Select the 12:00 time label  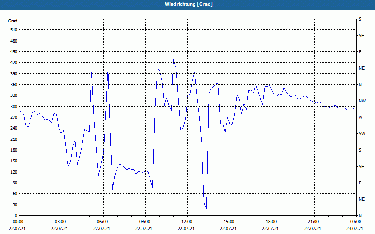click(x=187, y=222)
